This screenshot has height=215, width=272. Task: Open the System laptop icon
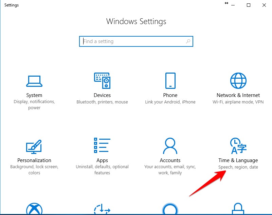[34, 81]
